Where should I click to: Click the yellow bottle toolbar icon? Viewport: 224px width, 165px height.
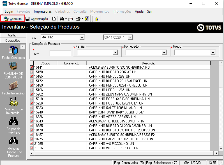pos(97,19)
